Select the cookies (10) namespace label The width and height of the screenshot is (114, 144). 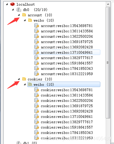pos(40,79)
